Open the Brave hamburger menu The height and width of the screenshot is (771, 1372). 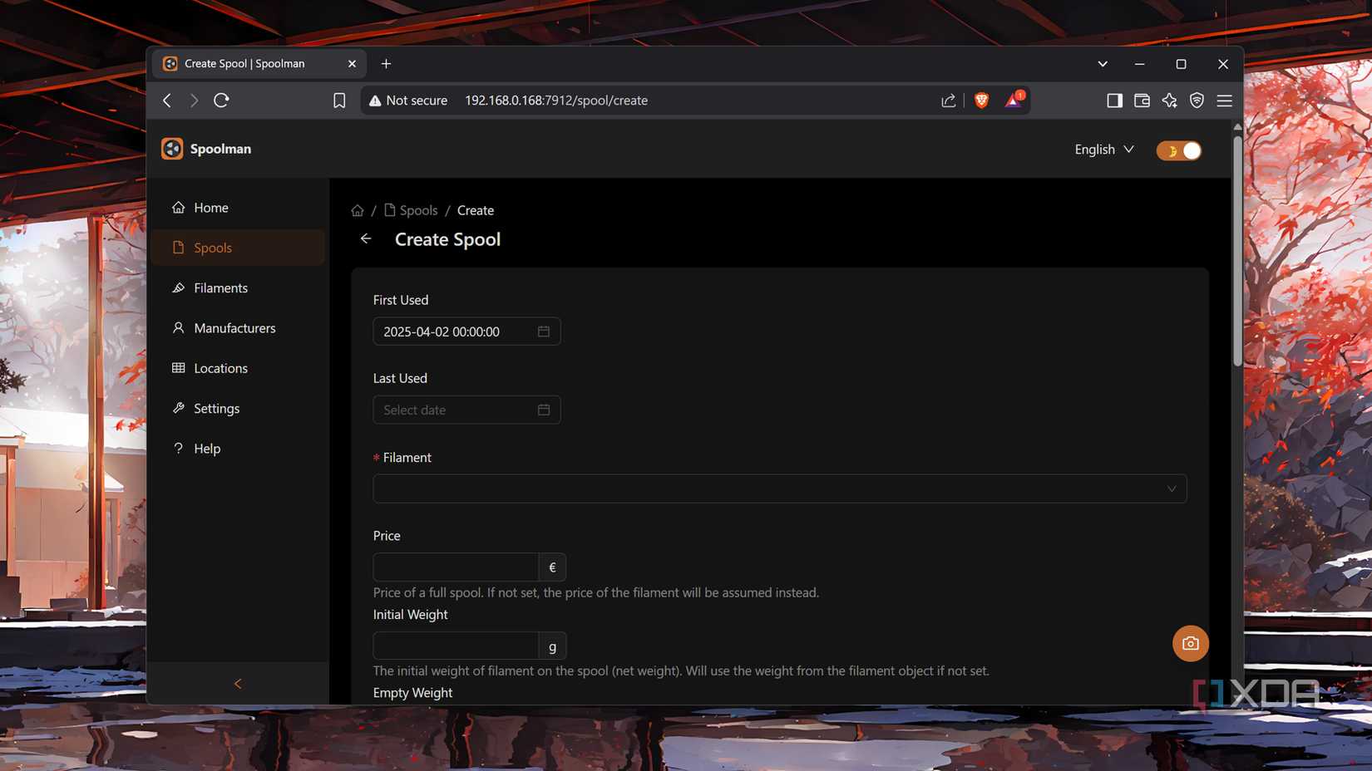[1224, 100]
